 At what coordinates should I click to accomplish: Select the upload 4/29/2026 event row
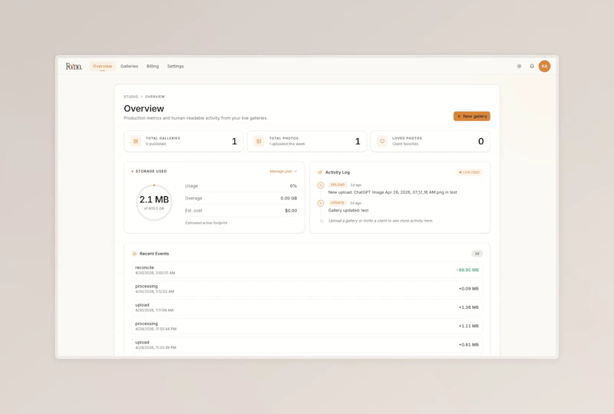point(307,345)
